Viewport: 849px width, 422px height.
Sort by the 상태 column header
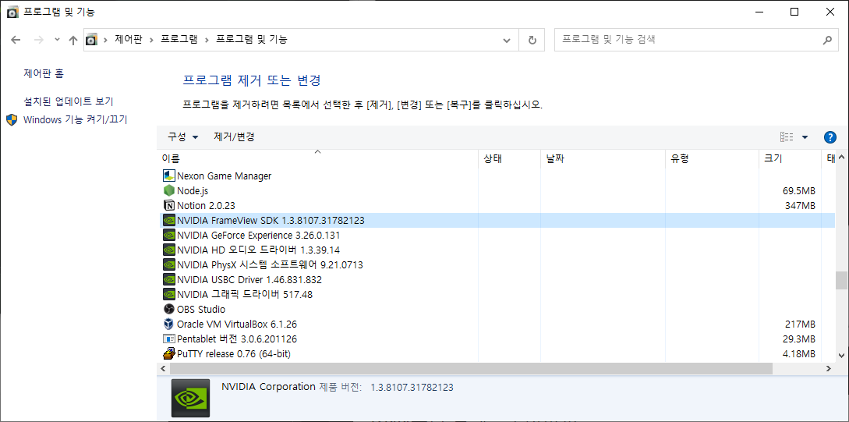click(510, 158)
